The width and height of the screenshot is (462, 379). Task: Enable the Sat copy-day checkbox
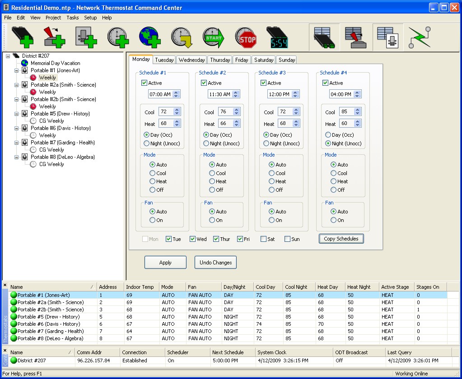click(263, 239)
